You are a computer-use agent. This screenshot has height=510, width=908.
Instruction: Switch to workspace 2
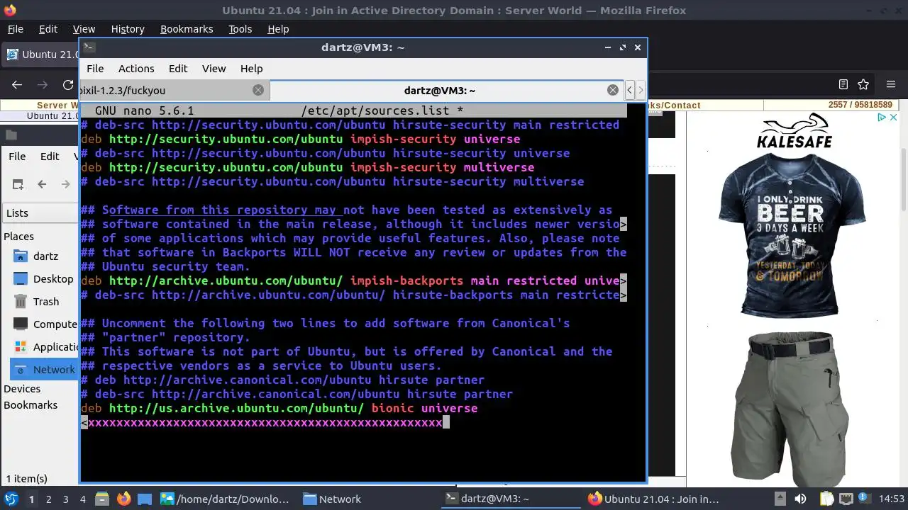(48, 499)
